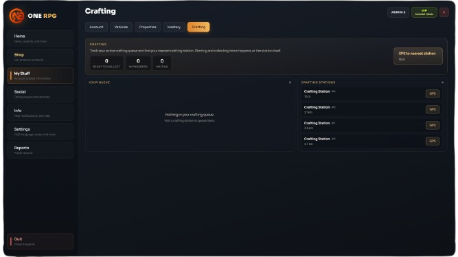Click the Your Queue header label
This screenshot has height=257, width=458.
tap(100, 82)
